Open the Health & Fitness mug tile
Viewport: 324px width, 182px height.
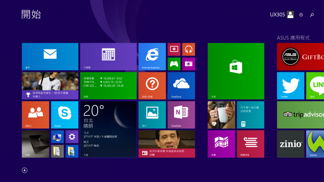(221, 115)
